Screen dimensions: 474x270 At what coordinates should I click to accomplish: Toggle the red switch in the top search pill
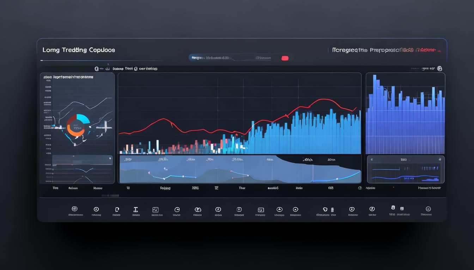point(285,58)
